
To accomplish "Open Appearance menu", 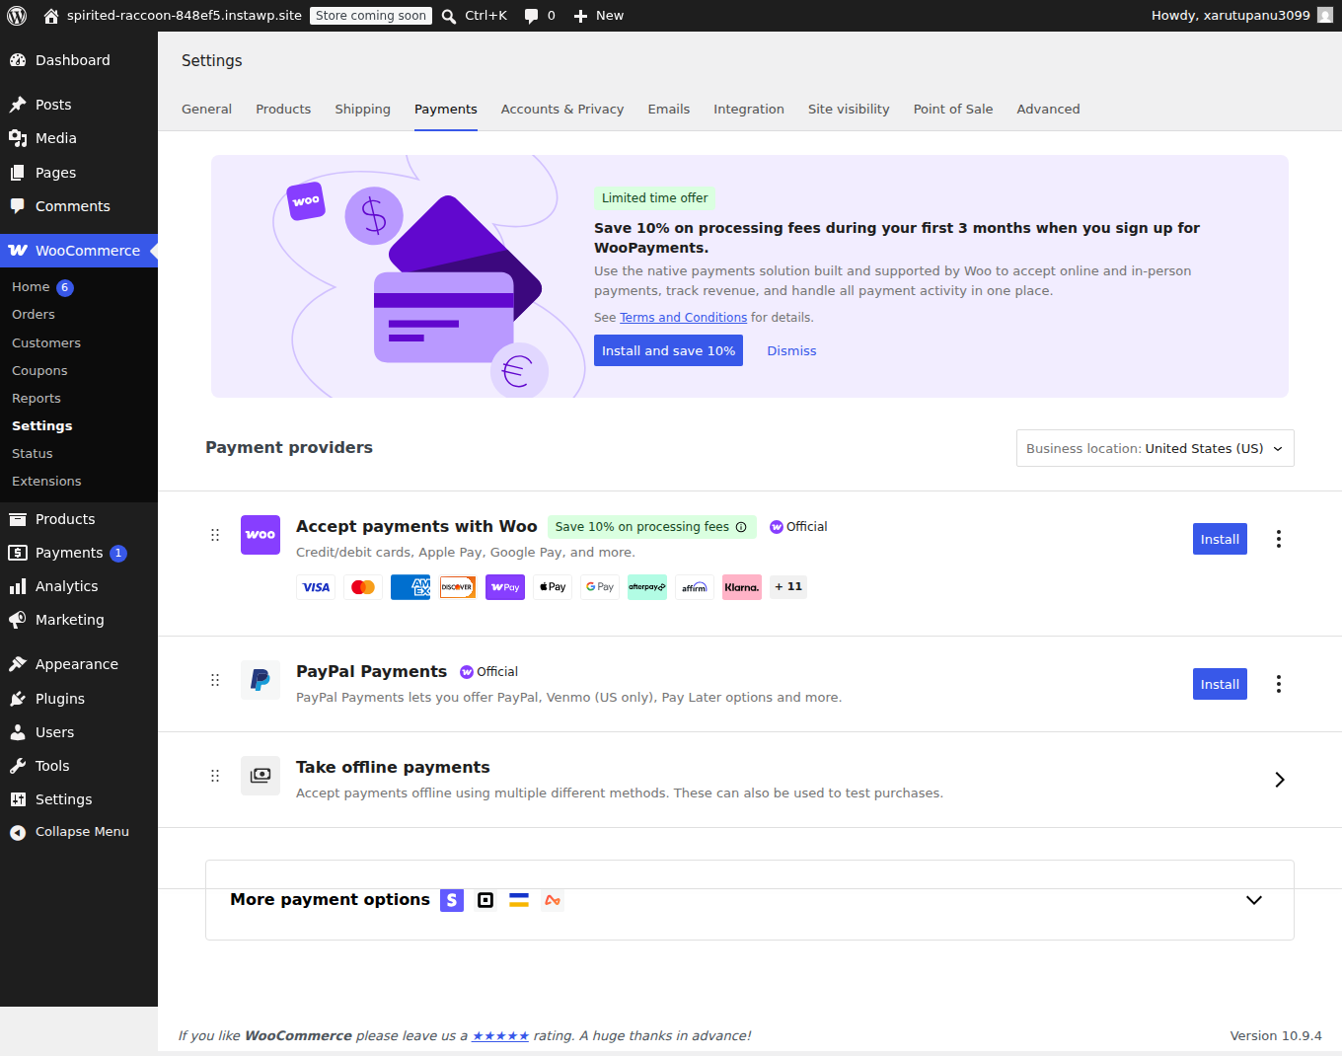I will (x=79, y=664).
